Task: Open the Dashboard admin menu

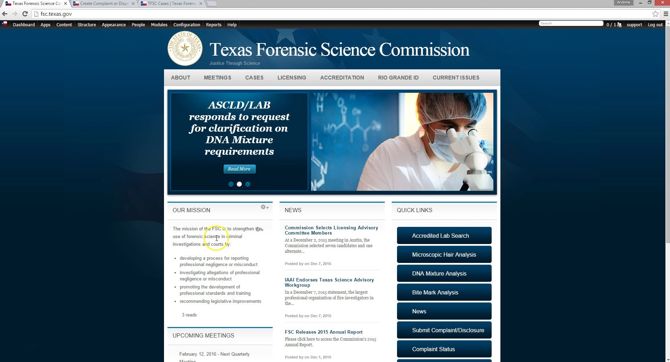Action: pos(24,25)
